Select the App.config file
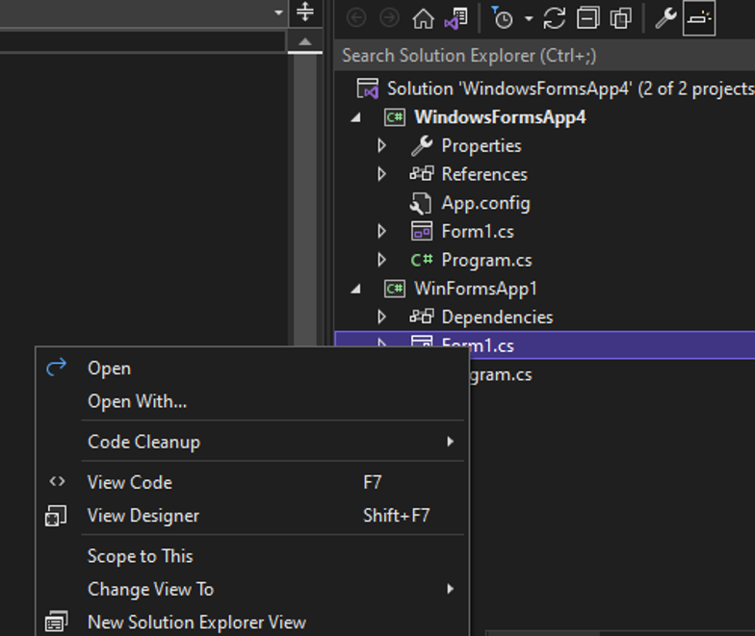This screenshot has height=636, width=755. coord(485,203)
